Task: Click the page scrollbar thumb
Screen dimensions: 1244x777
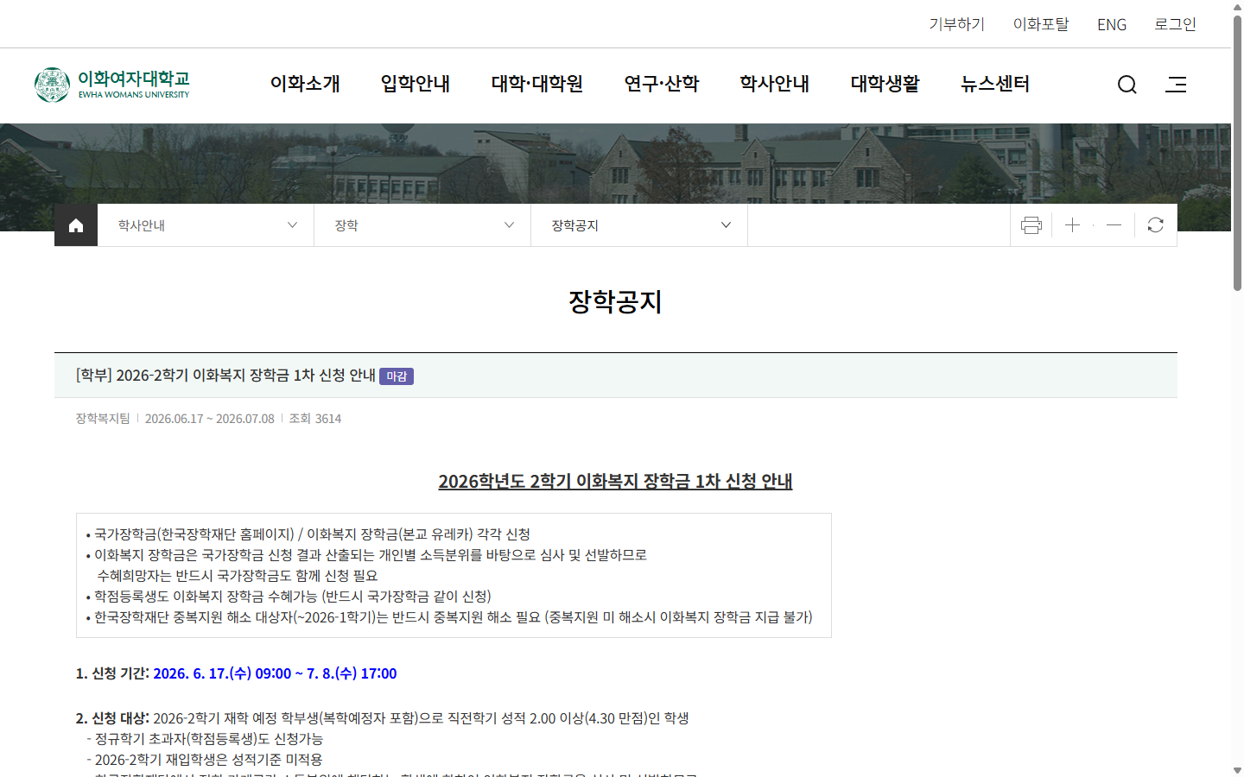Action: (1237, 153)
